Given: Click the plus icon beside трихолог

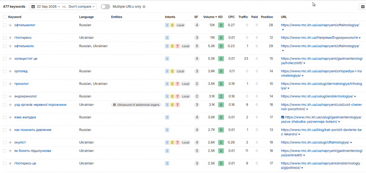Looking at the screenshot, I should [x=10, y=83].
